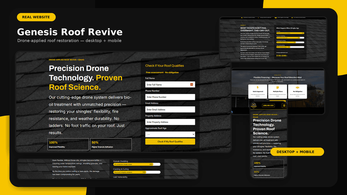Click the Enter Property Address input field
347x195 pixels.
(170, 122)
